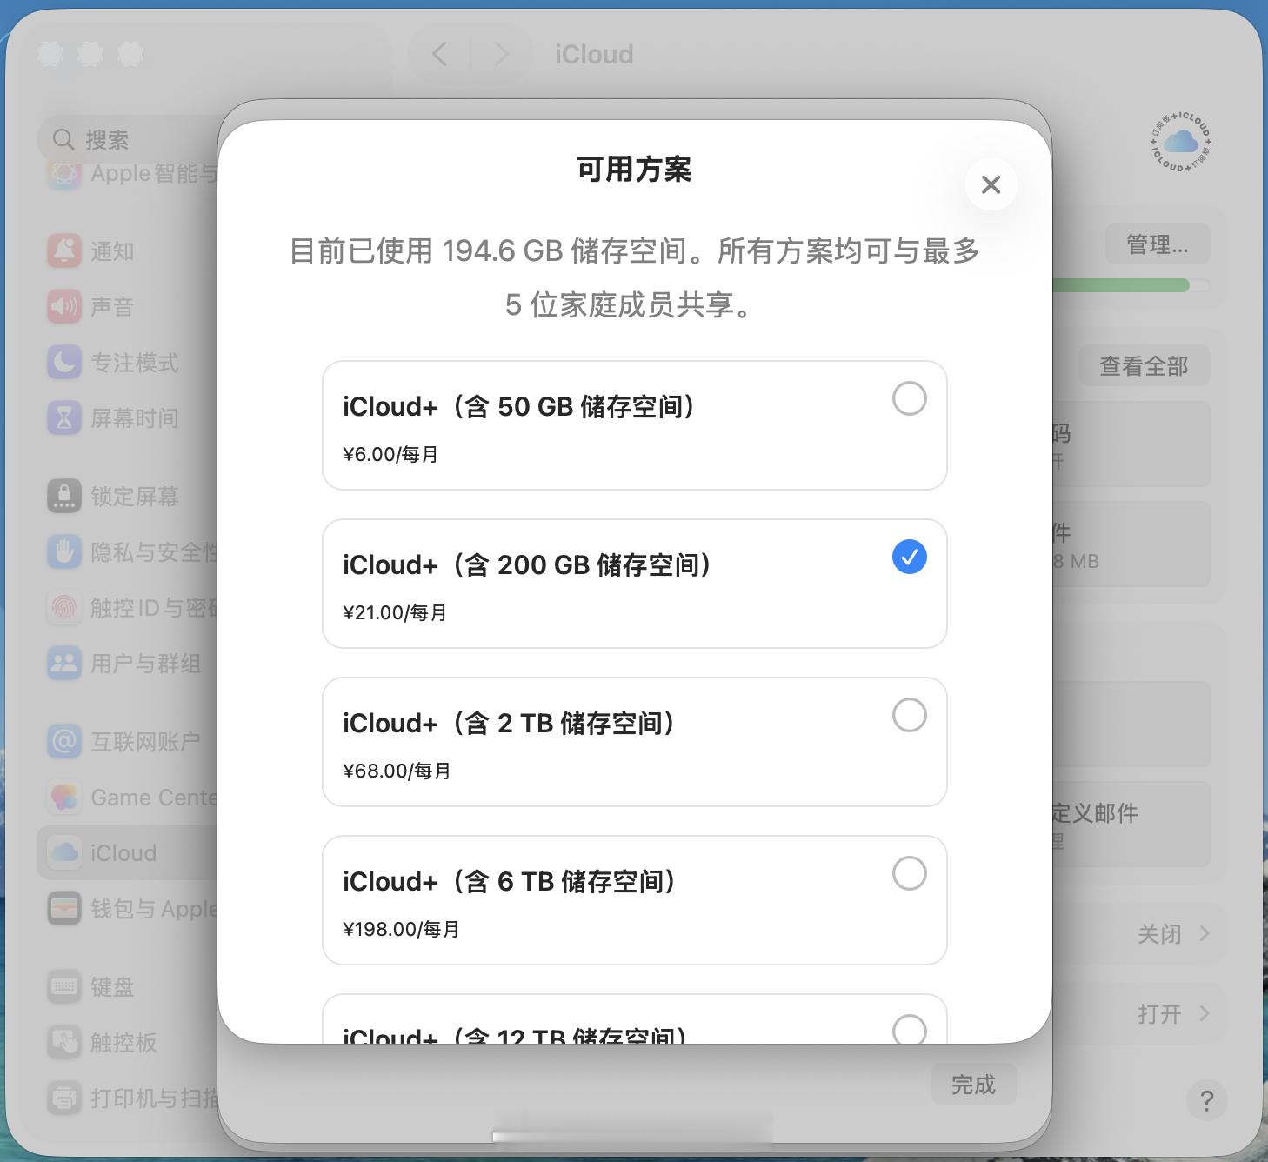The image size is (1268, 1162).
Task: Click the iCloud+ subscriber badge icon
Action: click(x=1181, y=141)
